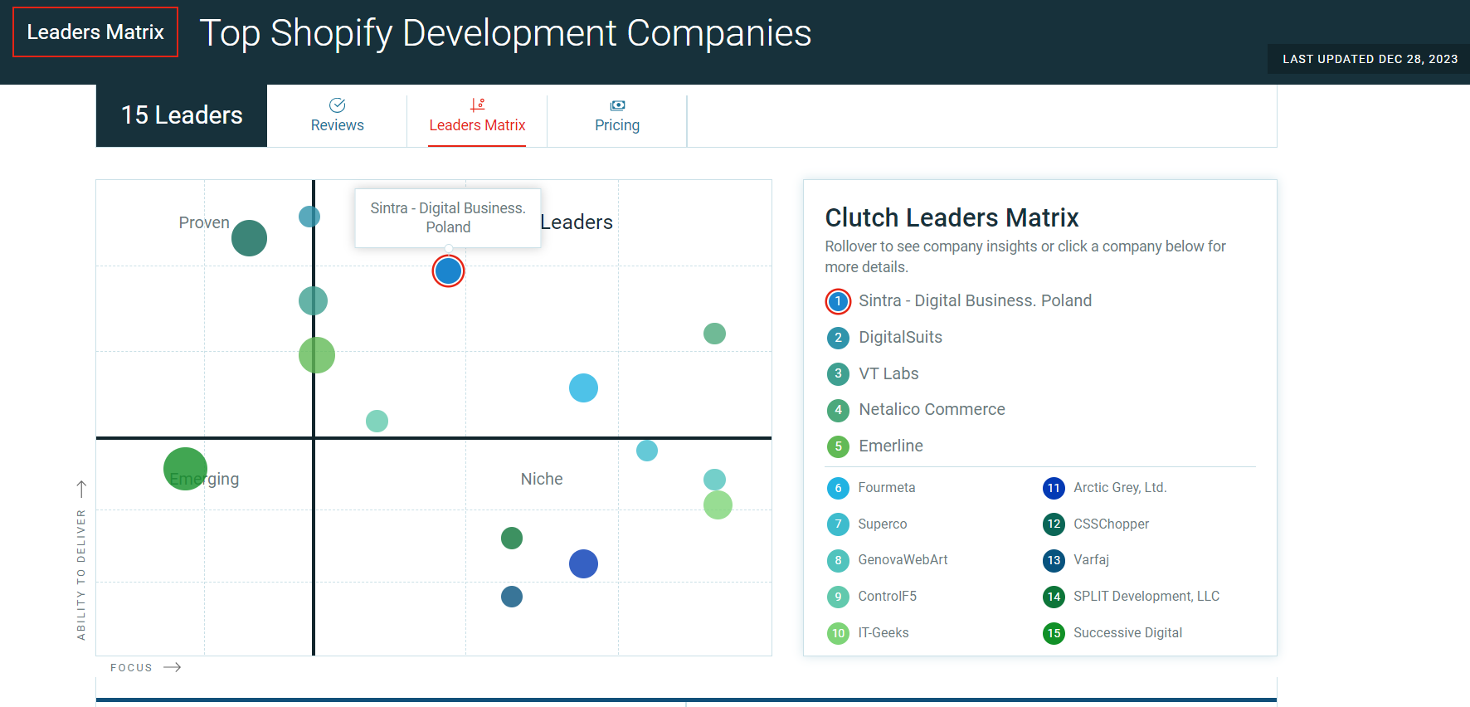Open the Successive Digital company link

coord(1127,632)
